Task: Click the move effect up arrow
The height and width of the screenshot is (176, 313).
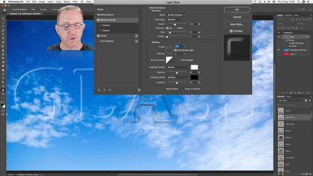Action: coord(104,90)
